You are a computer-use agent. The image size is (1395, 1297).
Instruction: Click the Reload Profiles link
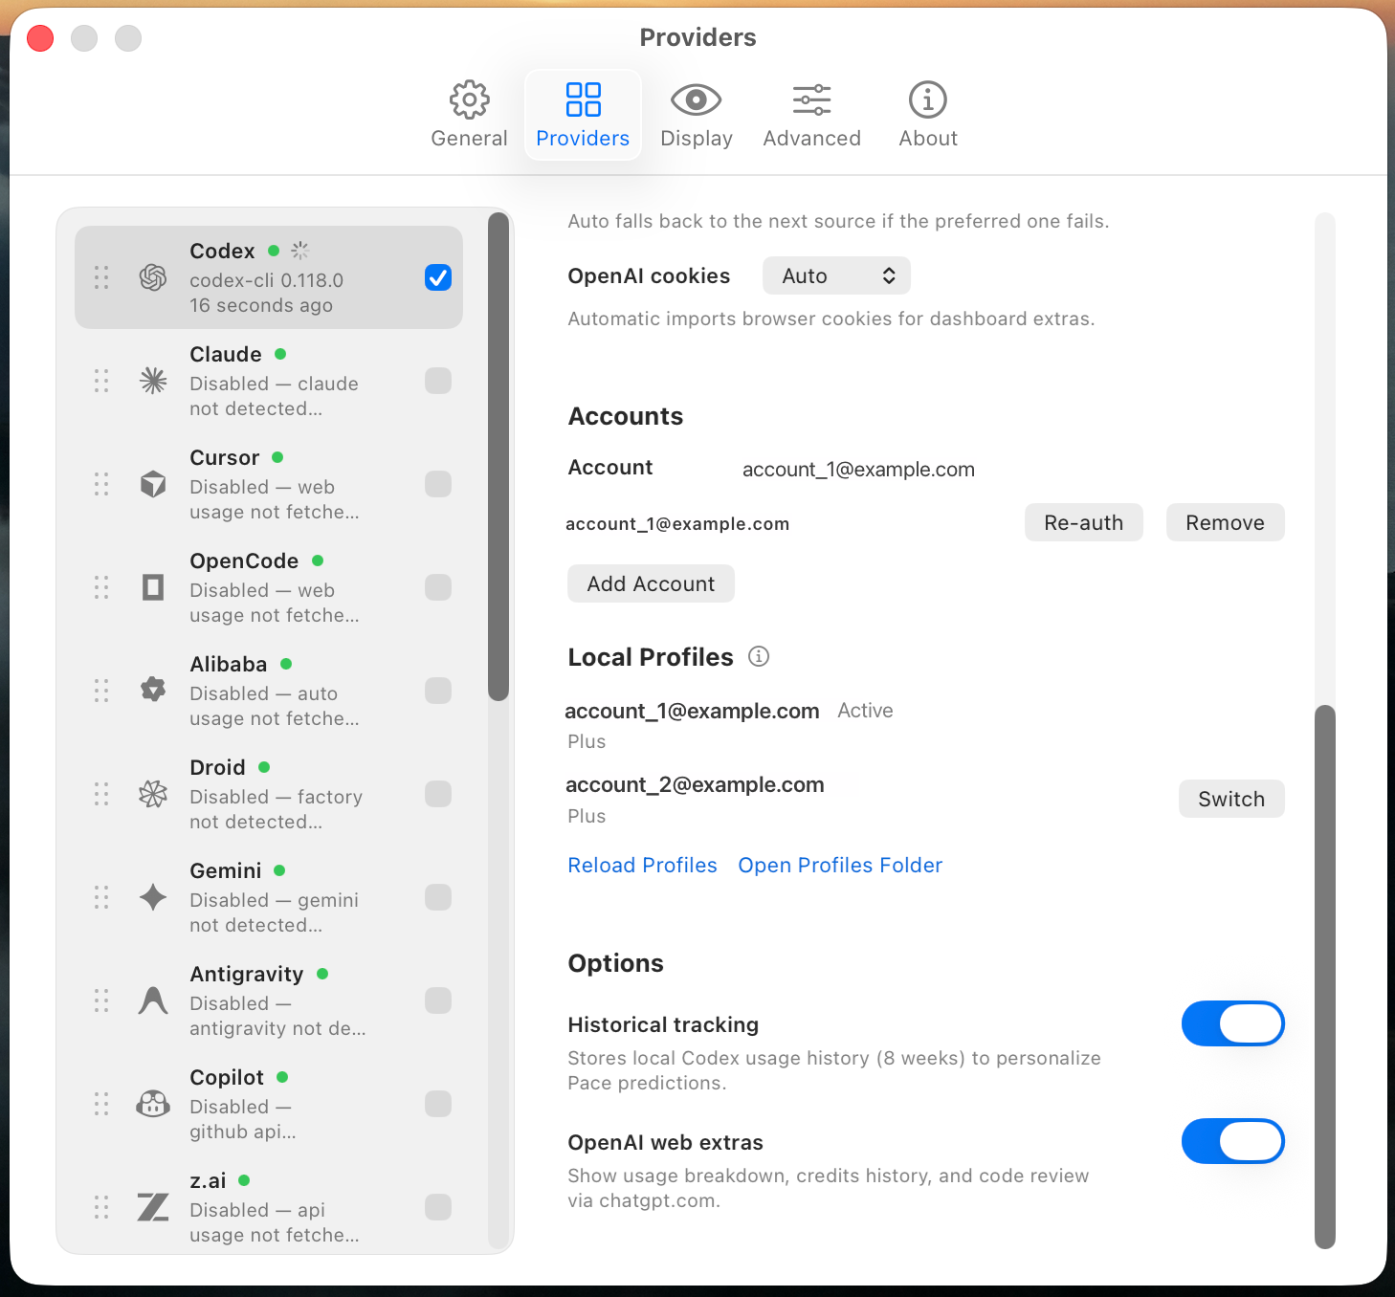pos(642,865)
